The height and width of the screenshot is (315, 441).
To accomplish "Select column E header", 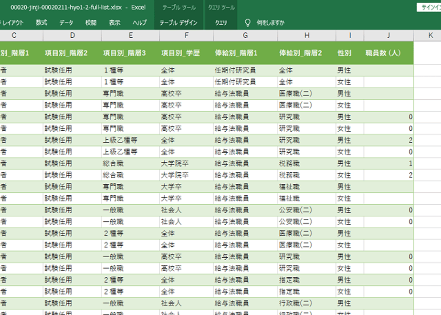I will click(x=130, y=35).
